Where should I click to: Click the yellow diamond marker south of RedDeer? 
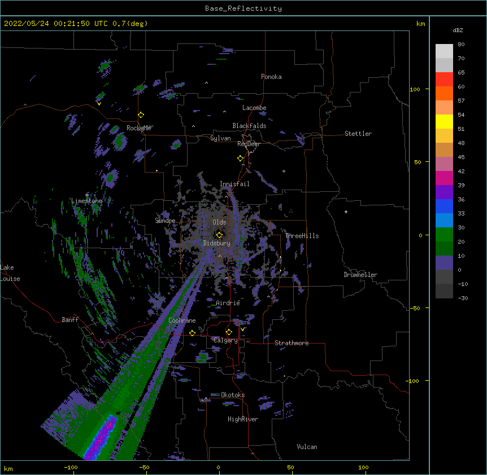point(241,159)
